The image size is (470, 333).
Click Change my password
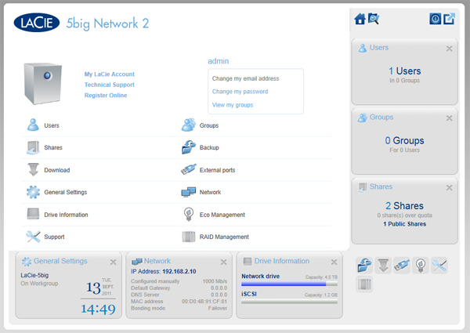pyautogui.click(x=240, y=92)
